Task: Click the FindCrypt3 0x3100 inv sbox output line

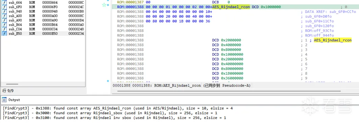Action: coord(115,118)
